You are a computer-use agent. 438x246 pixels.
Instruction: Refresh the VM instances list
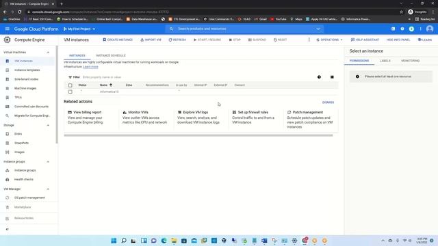tap(177, 40)
